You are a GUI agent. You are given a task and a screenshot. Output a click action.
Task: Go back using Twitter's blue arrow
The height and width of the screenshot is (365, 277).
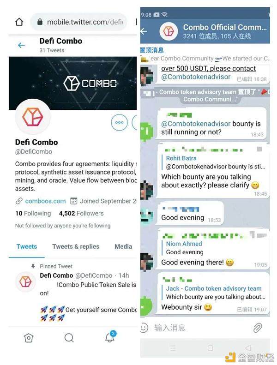pos(21,45)
